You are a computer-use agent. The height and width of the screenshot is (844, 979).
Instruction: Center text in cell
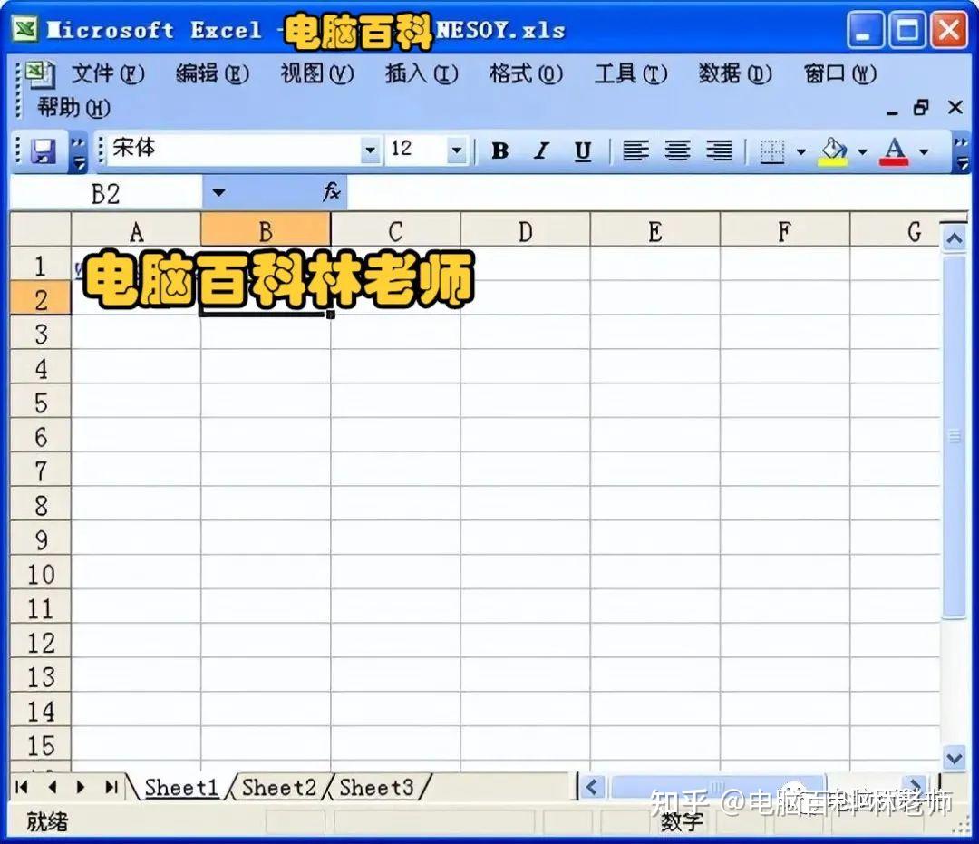(x=677, y=151)
